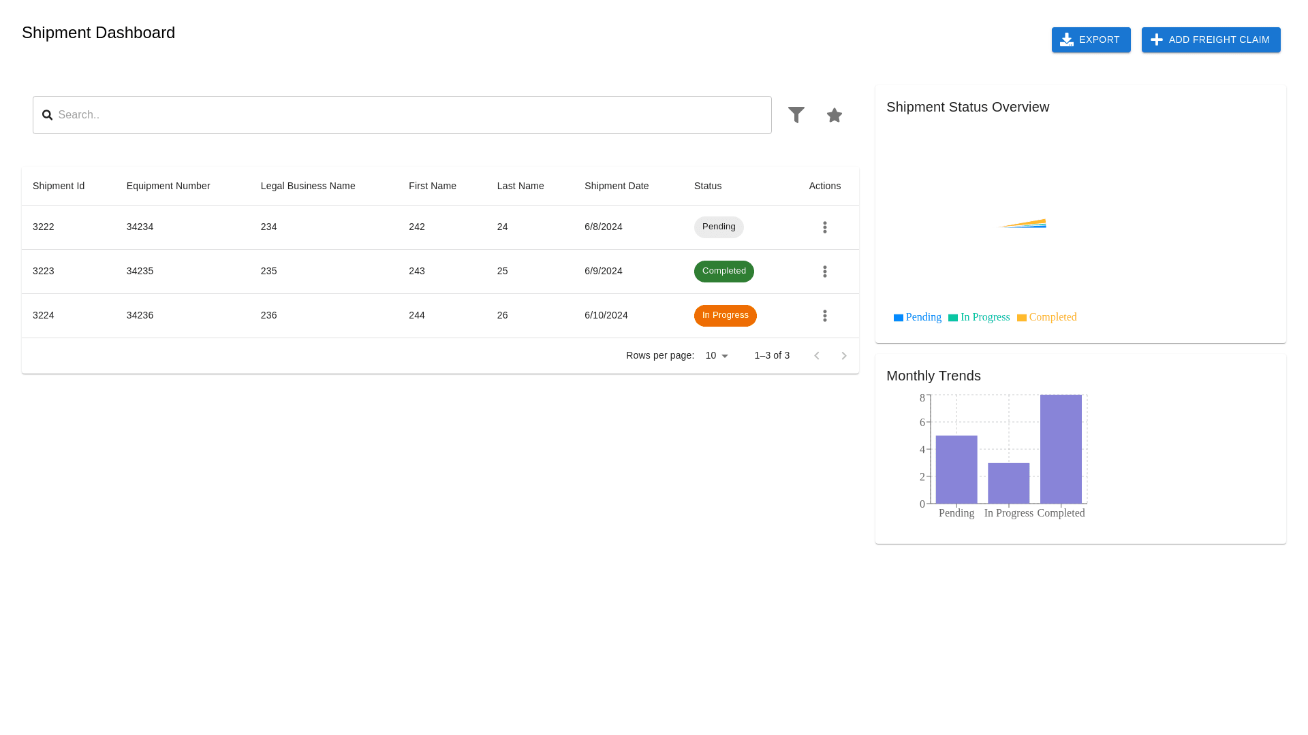Screen dimensions: 1308x735
Task: Click the favorites star icon
Action: (834, 115)
